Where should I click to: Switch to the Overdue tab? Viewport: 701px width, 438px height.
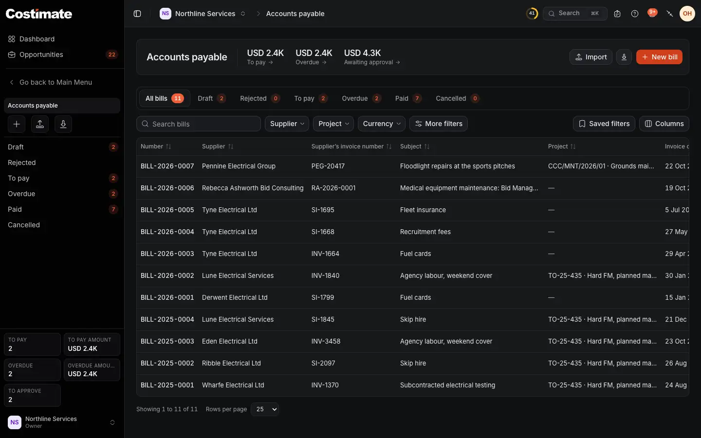point(361,98)
